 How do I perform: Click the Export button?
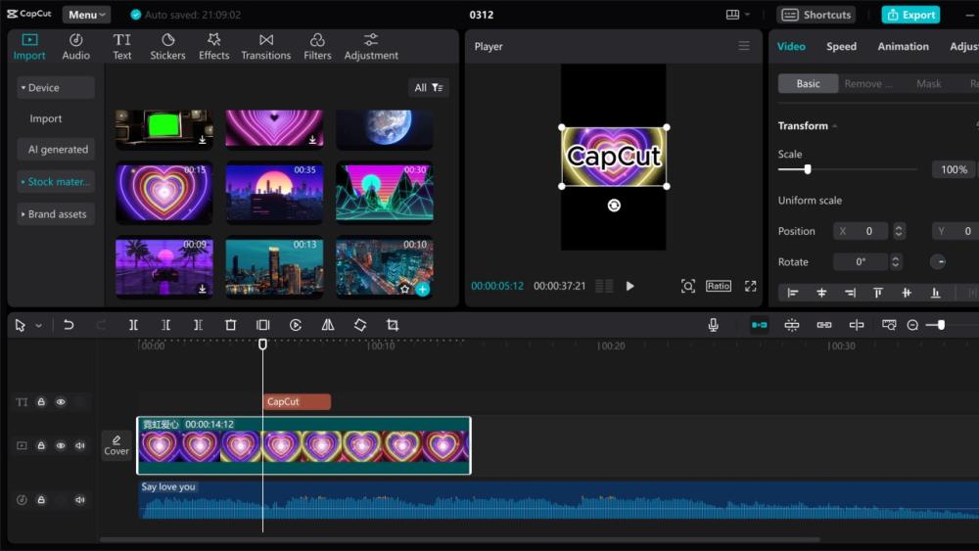(x=910, y=15)
